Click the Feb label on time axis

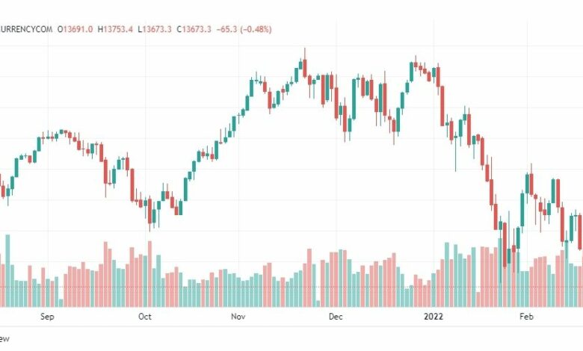coord(526,317)
